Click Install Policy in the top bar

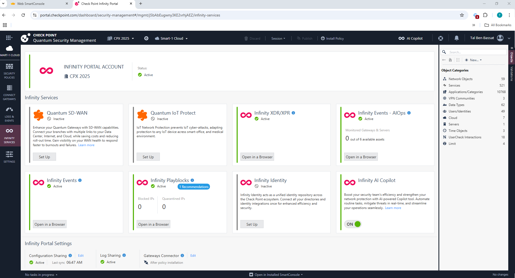[332, 38]
